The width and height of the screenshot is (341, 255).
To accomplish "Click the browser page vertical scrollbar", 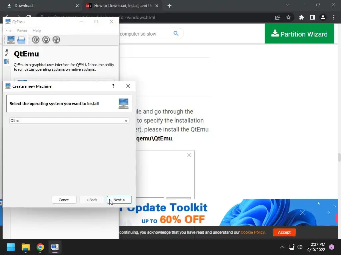I will (339, 157).
